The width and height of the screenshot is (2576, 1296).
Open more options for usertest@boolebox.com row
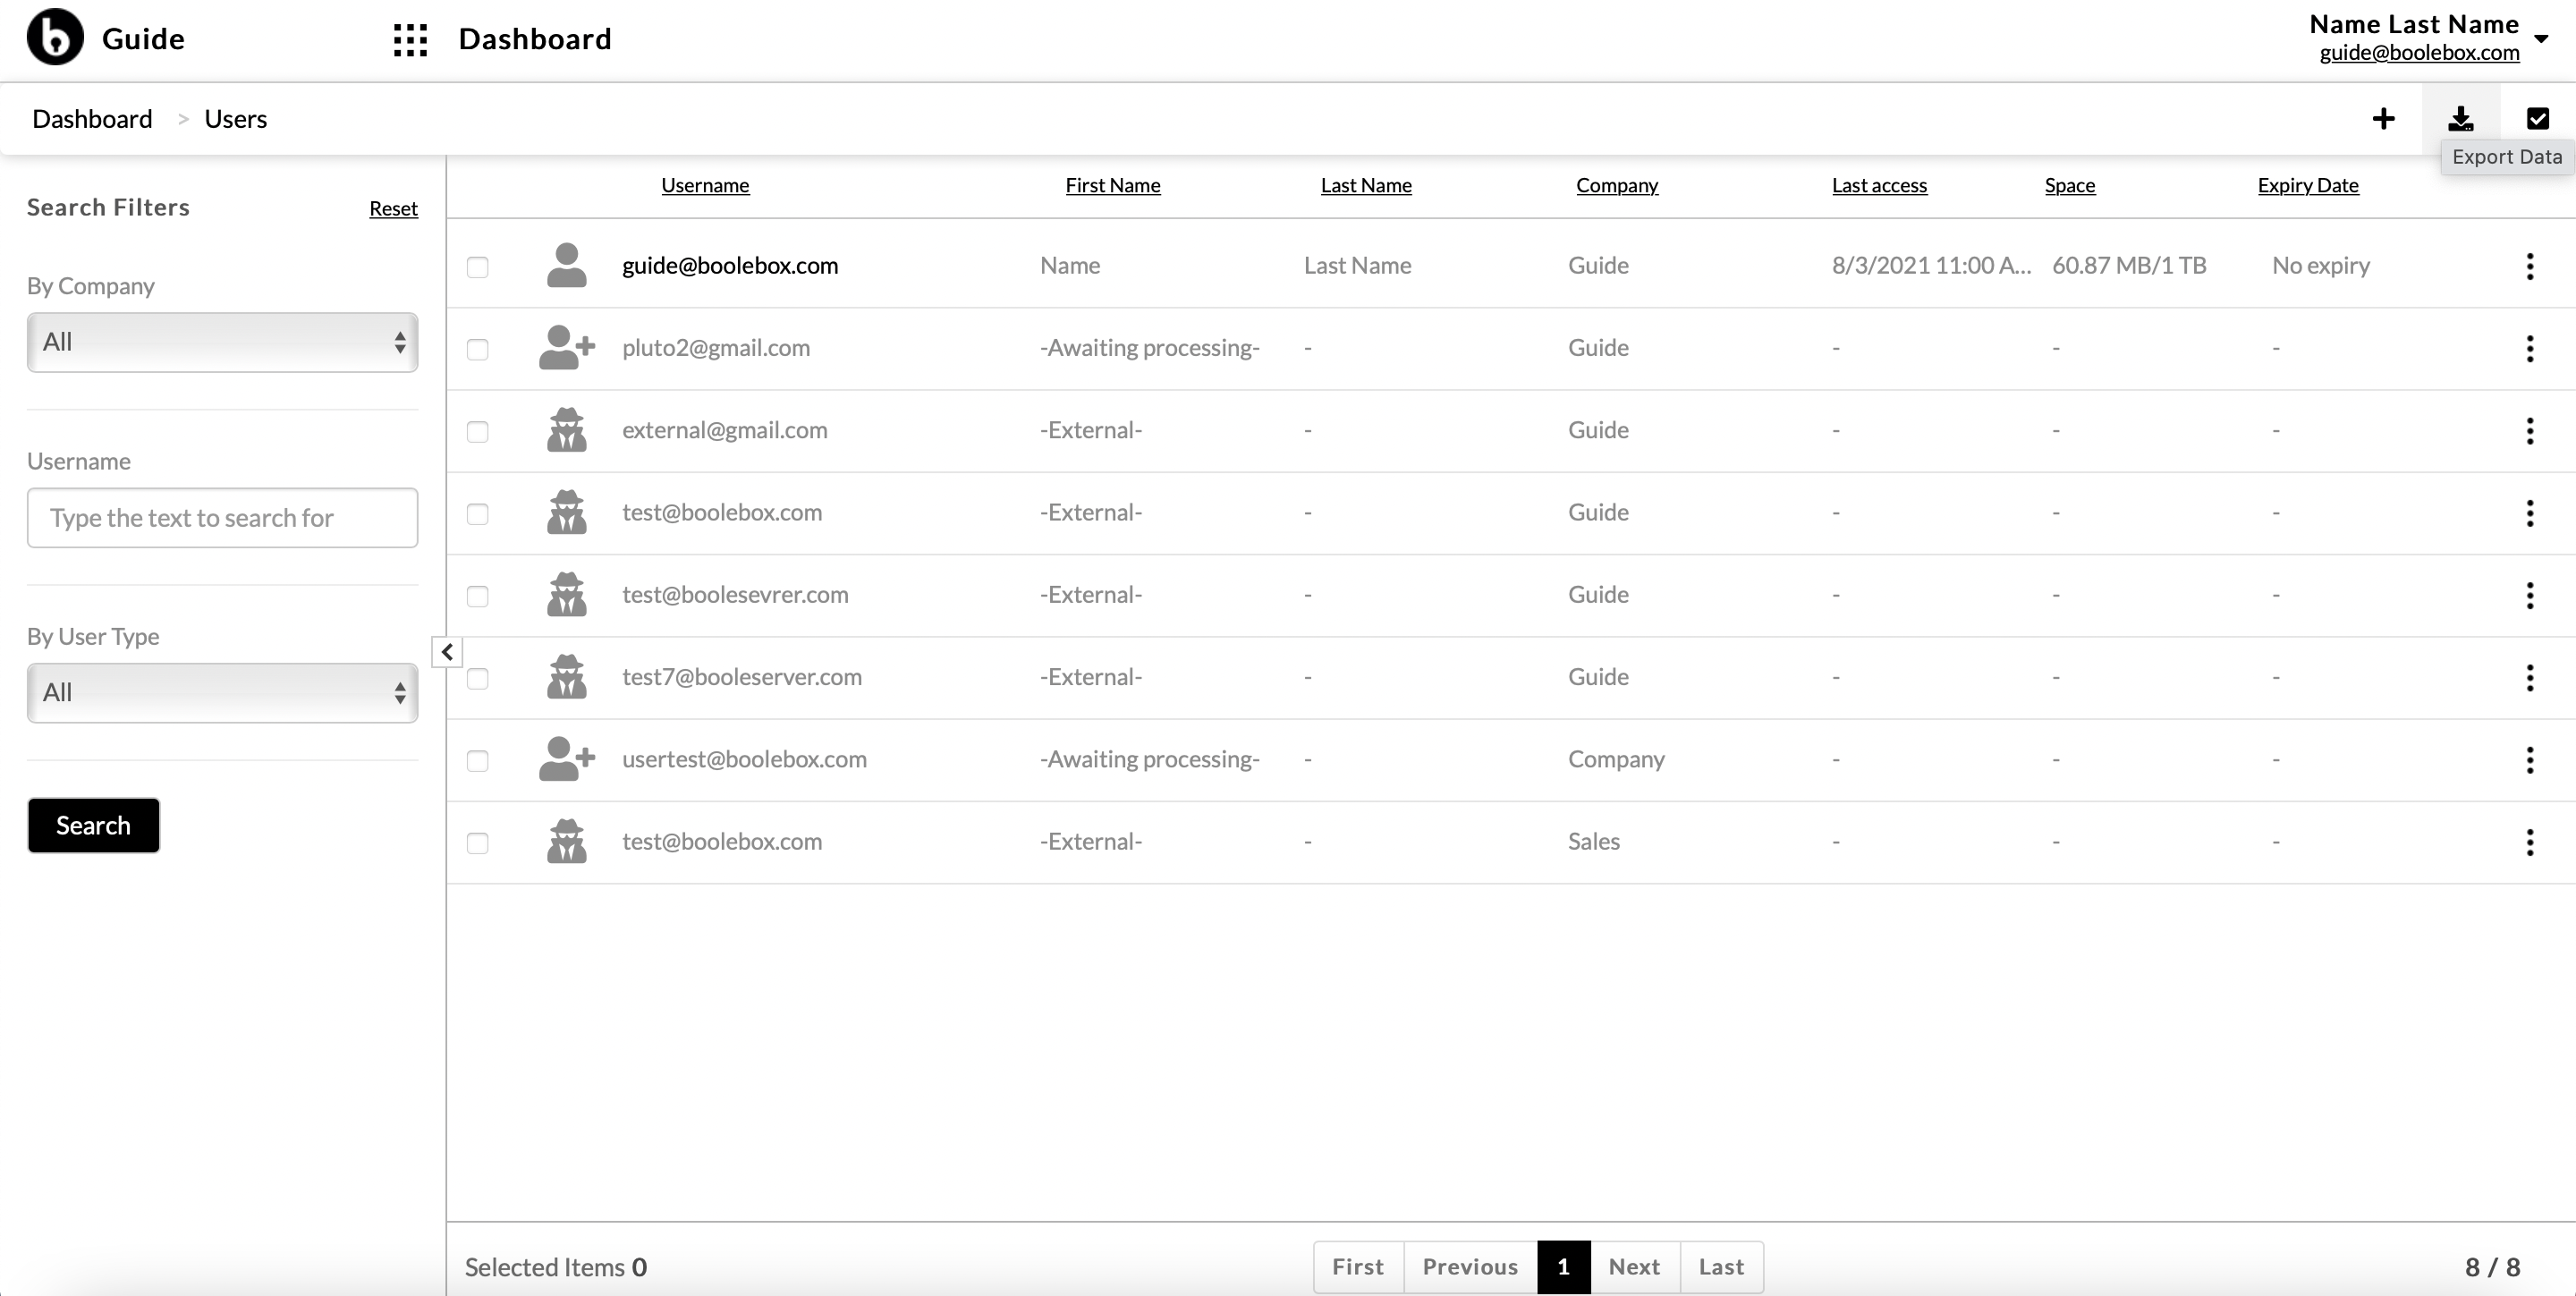2530,760
